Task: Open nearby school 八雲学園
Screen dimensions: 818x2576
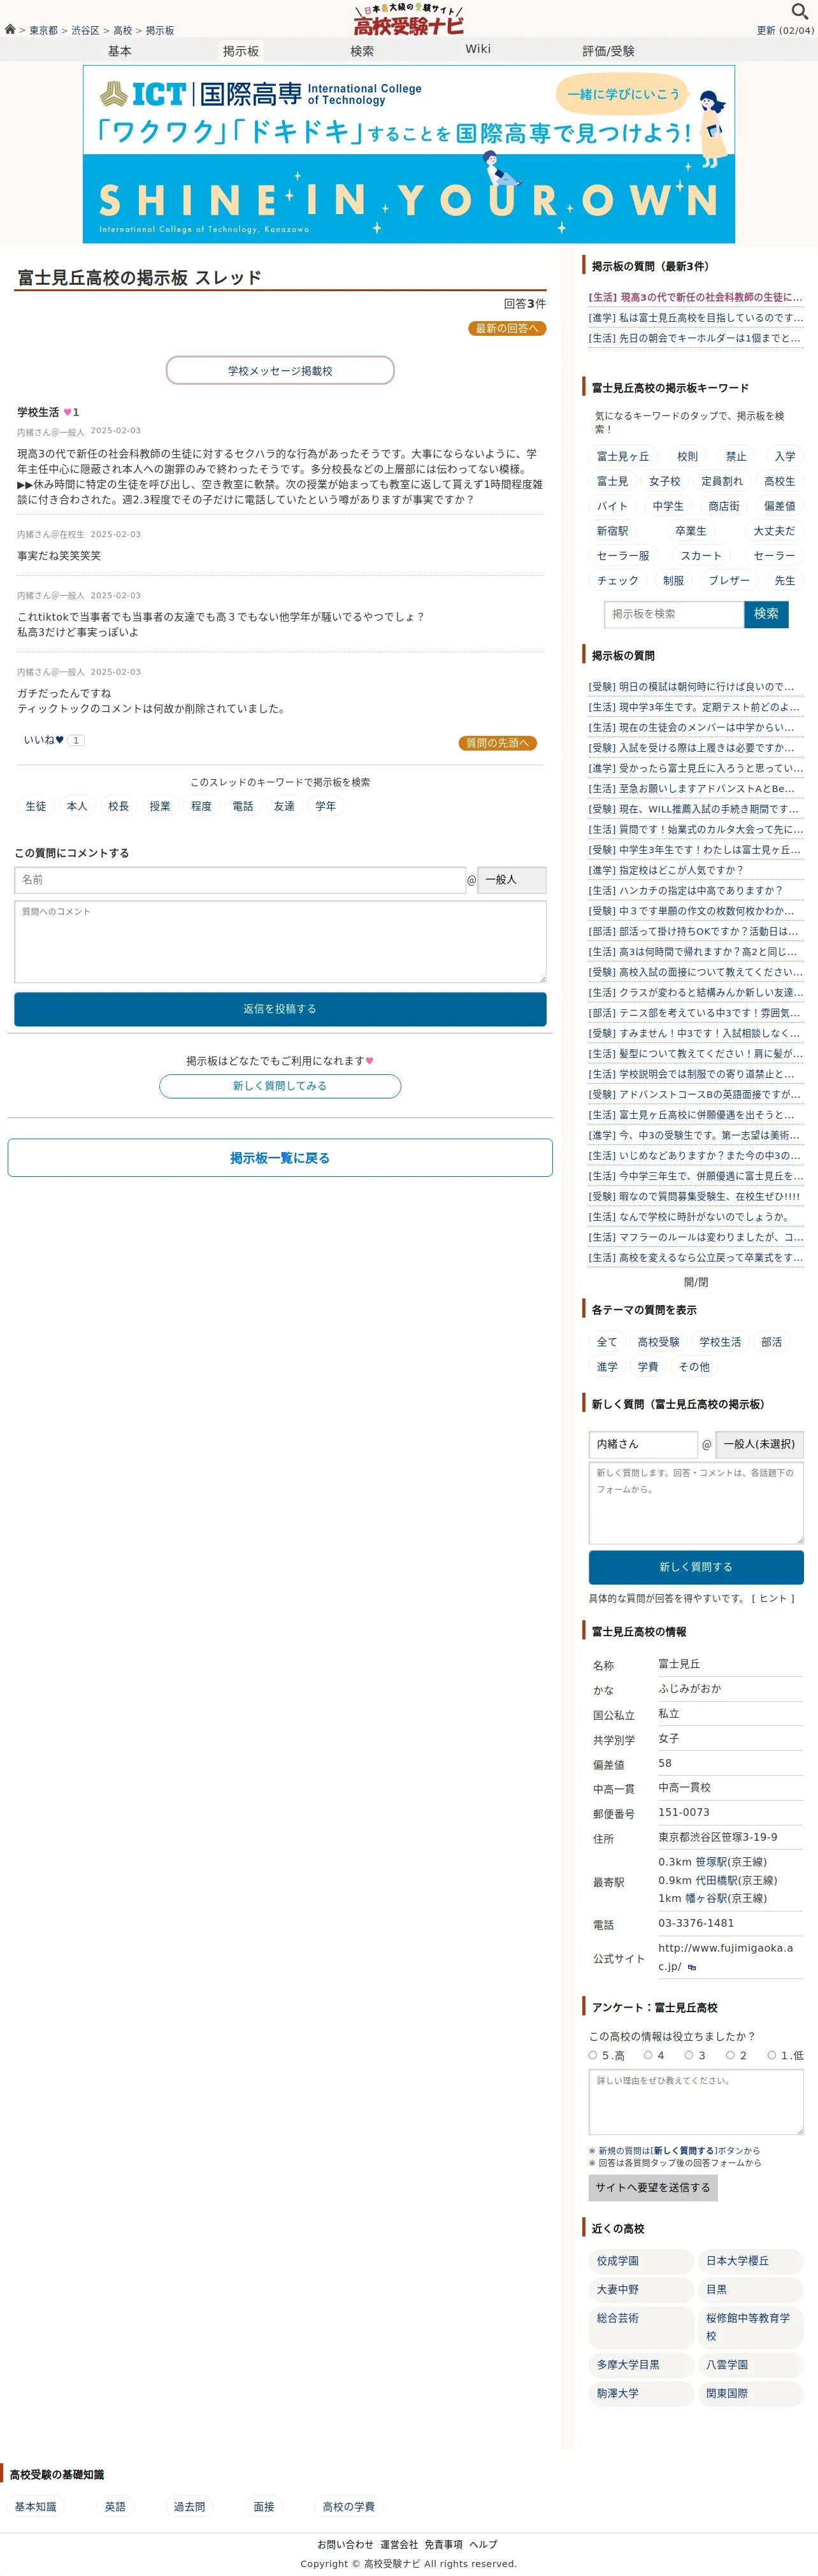Action: coord(751,2365)
